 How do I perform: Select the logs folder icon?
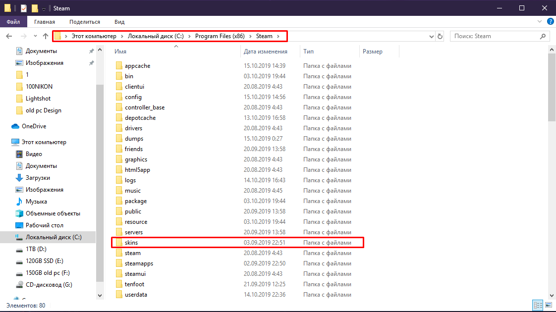(x=119, y=180)
